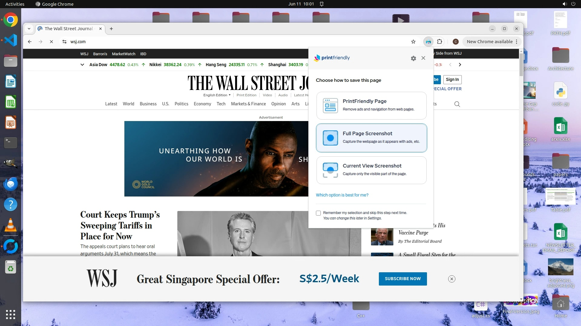The width and height of the screenshot is (581, 326).
Task: Expand the English Edition dropdown
Action: click(217, 95)
